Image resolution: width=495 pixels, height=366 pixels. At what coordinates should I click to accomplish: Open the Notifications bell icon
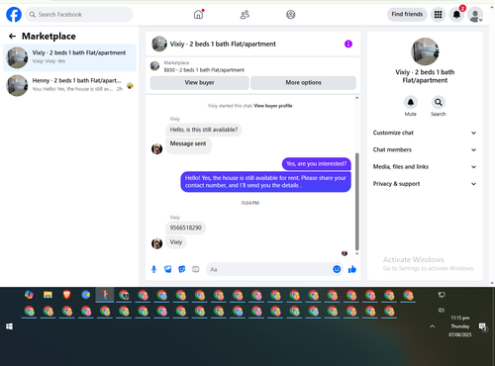pos(456,15)
